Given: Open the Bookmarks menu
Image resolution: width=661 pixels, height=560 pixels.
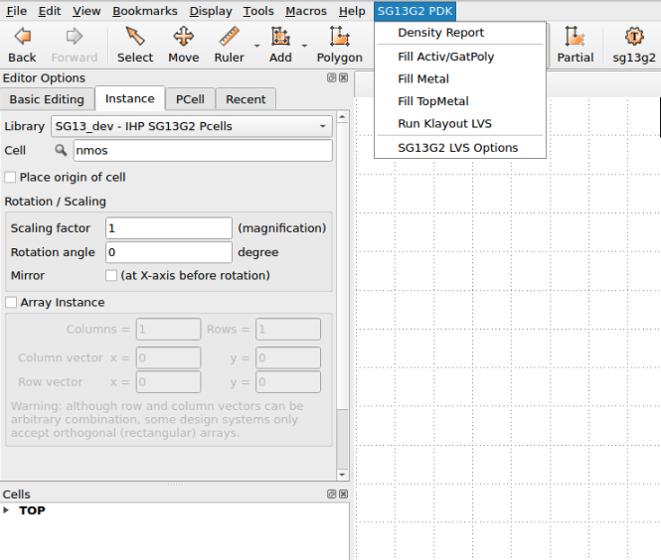Looking at the screenshot, I should [145, 11].
